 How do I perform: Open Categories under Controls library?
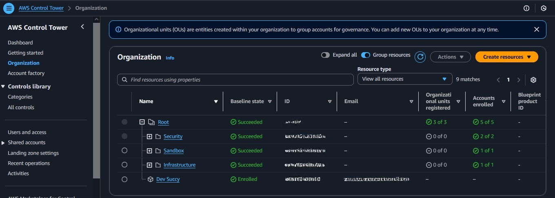pyautogui.click(x=20, y=97)
